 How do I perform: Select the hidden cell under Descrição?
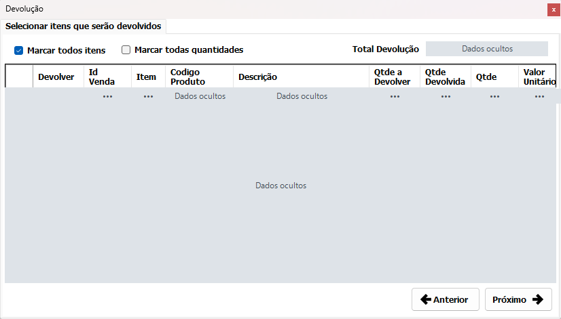click(x=302, y=96)
